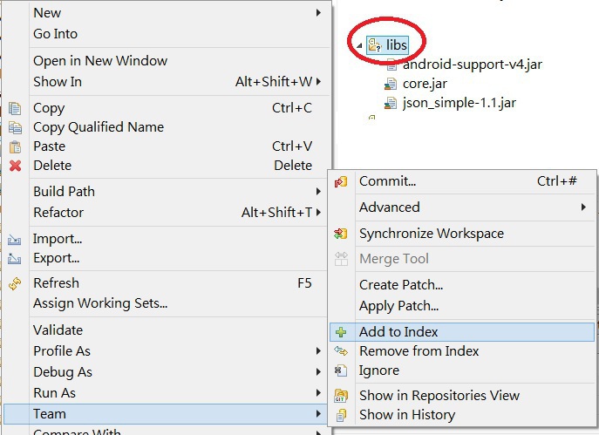
Task: Expand the New submenu arrow
Action: click(x=318, y=13)
